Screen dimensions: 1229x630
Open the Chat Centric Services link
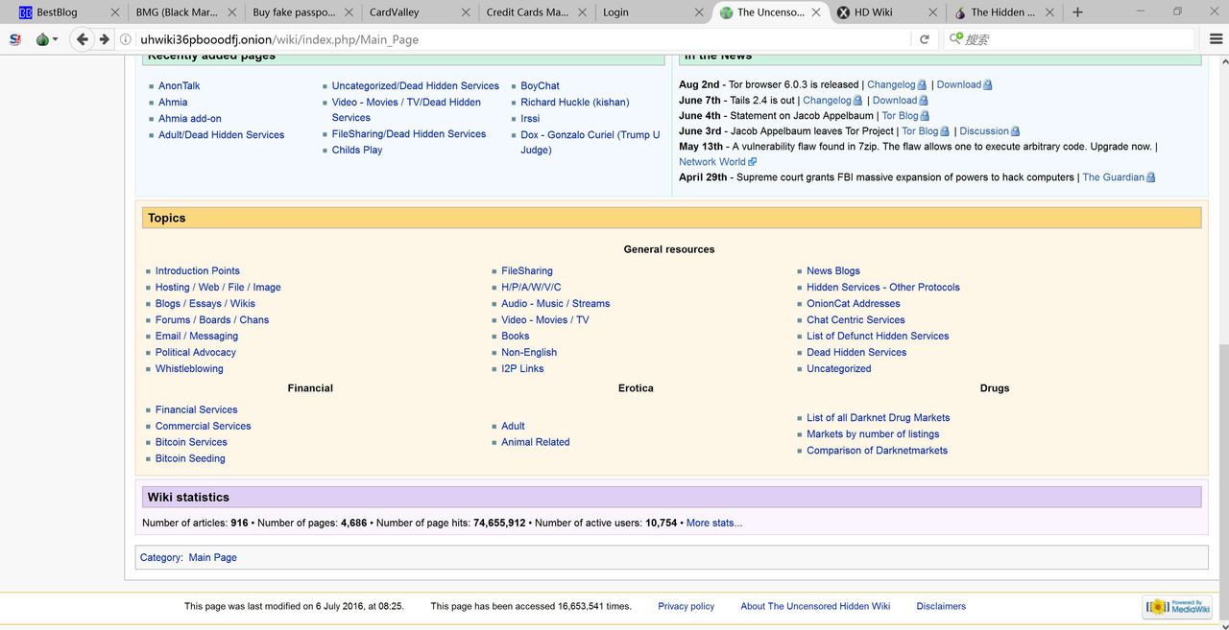tap(855, 320)
